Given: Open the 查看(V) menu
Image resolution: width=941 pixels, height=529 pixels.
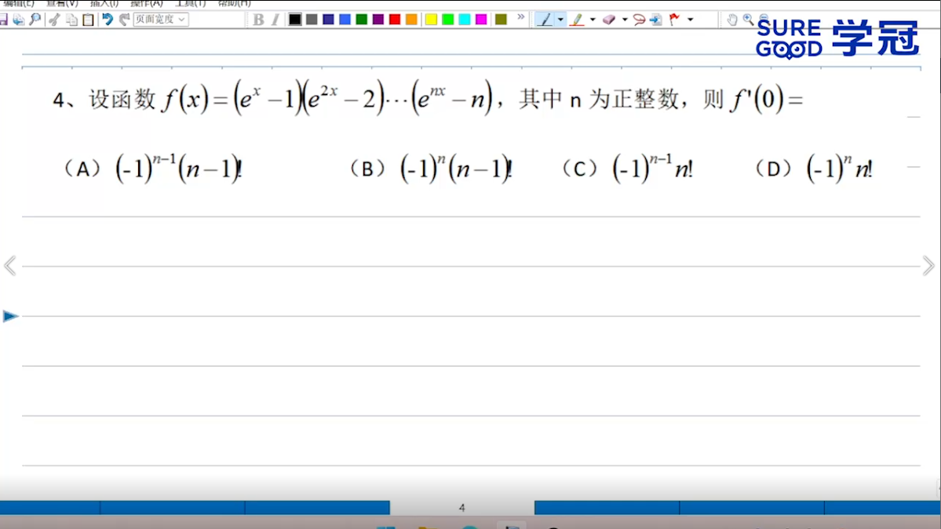Looking at the screenshot, I should 63,3.
